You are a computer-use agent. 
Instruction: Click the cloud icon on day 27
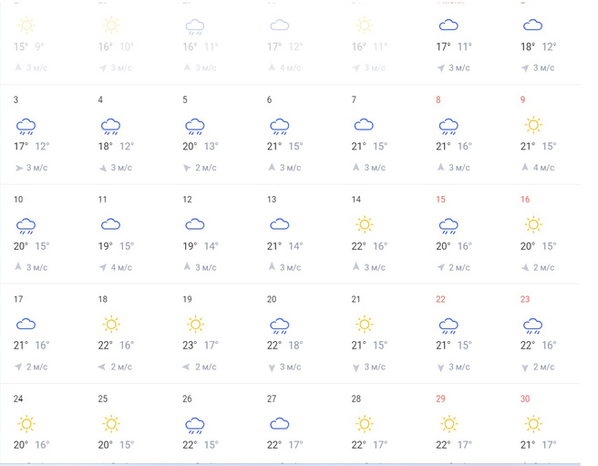(279, 423)
